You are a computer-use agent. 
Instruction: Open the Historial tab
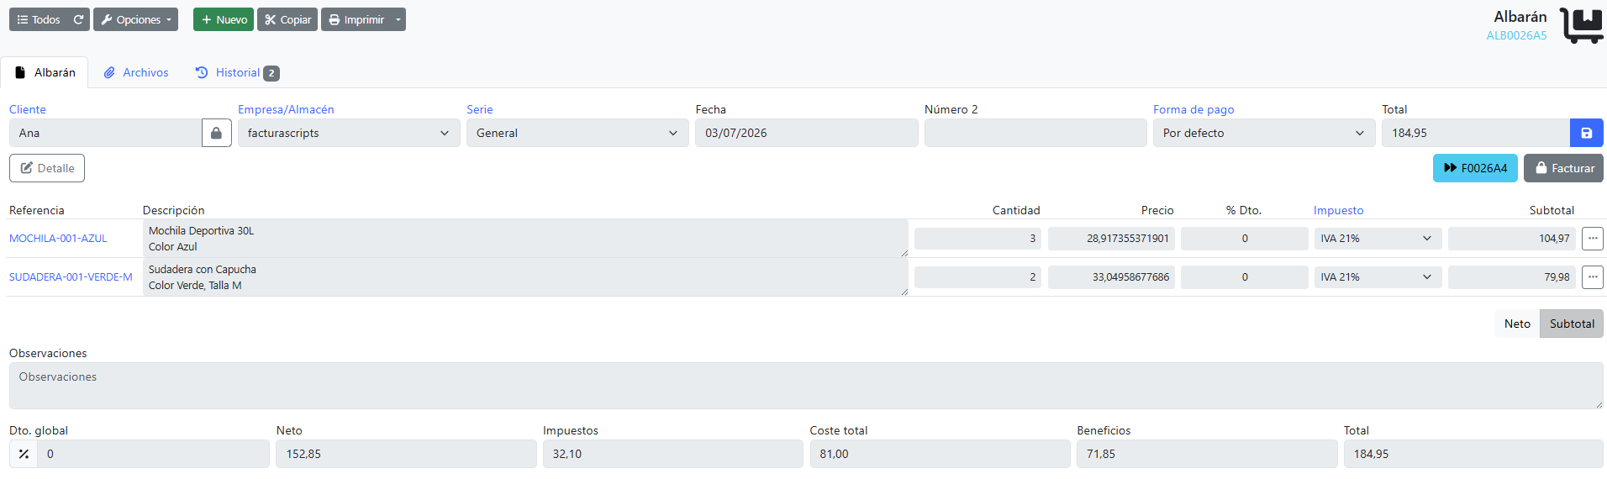point(237,72)
